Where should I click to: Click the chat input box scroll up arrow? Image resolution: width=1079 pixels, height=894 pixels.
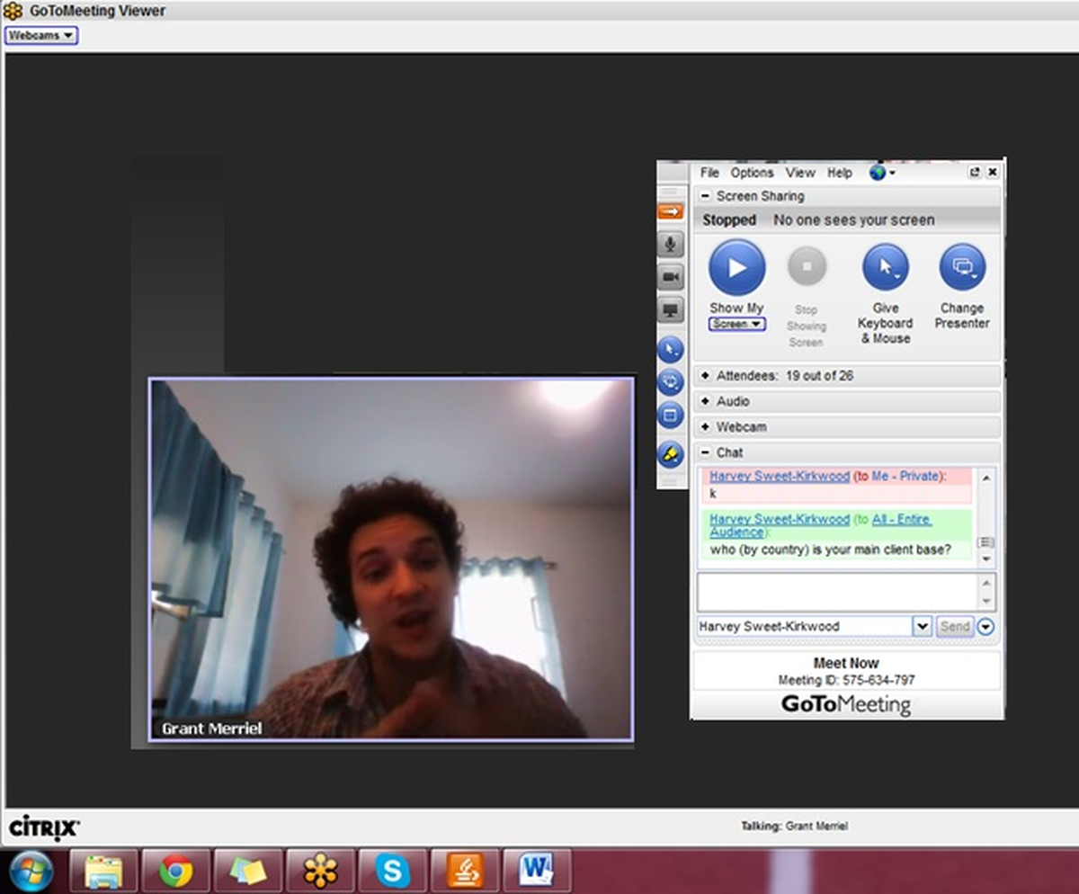point(986,582)
